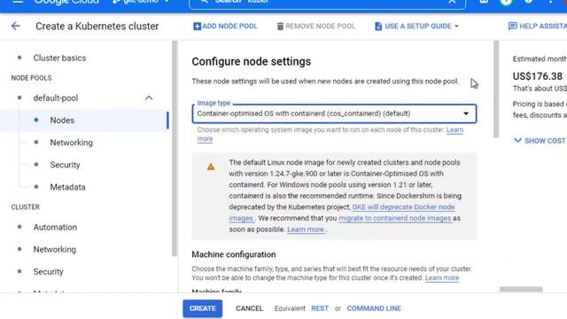Open Metadata under default-pool
Viewport: 567px width, 319px height.
(67, 187)
